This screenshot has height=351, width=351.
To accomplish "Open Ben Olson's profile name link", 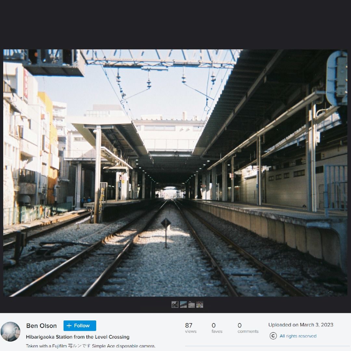I will tap(41, 326).
